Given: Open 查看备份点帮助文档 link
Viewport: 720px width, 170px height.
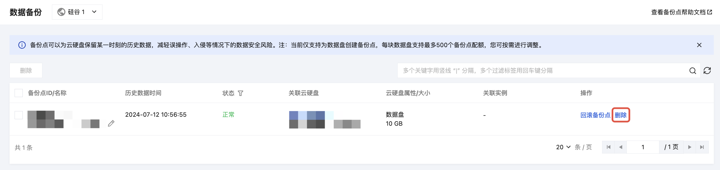Looking at the screenshot, I should (682, 12).
